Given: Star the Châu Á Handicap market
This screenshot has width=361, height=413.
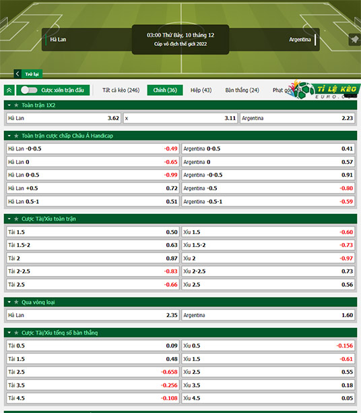Looking at the screenshot, I should click(x=16, y=136).
